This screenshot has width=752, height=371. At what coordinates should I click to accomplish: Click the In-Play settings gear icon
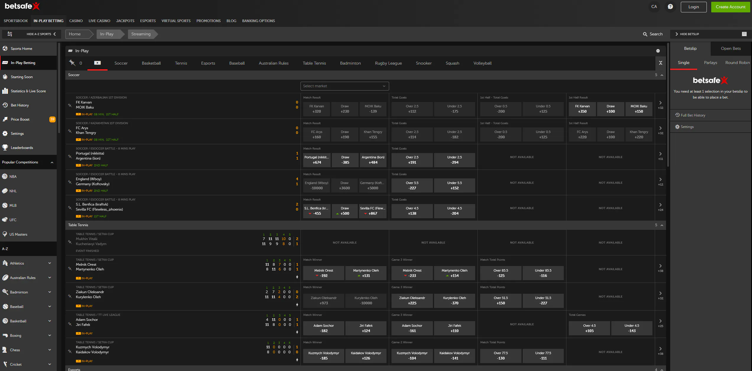pos(658,51)
